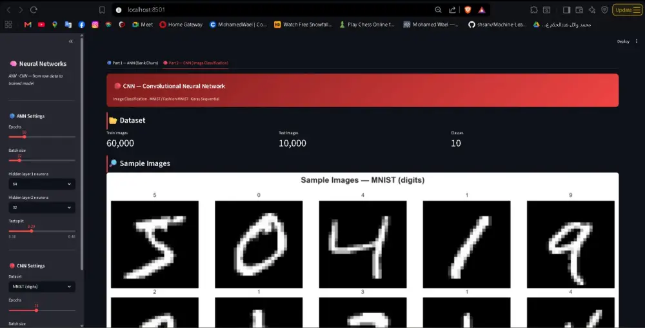This screenshot has width=645, height=328.
Task: Bookmark this page with the bookmark icon
Action: pyautogui.click(x=102, y=10)
